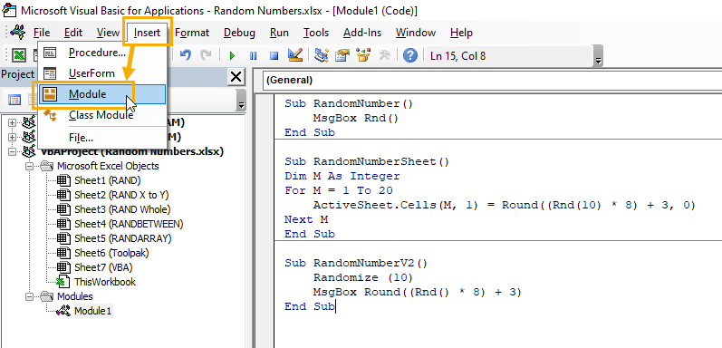
Task: Run the macro with green play icon
Action: click(x=232, y=56)
